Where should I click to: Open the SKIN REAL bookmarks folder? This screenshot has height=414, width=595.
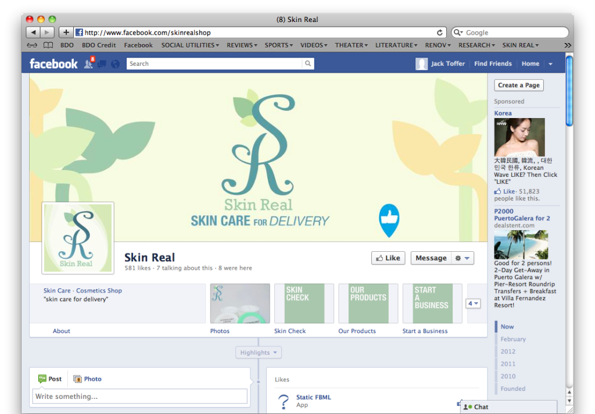(x=520, y=45)
